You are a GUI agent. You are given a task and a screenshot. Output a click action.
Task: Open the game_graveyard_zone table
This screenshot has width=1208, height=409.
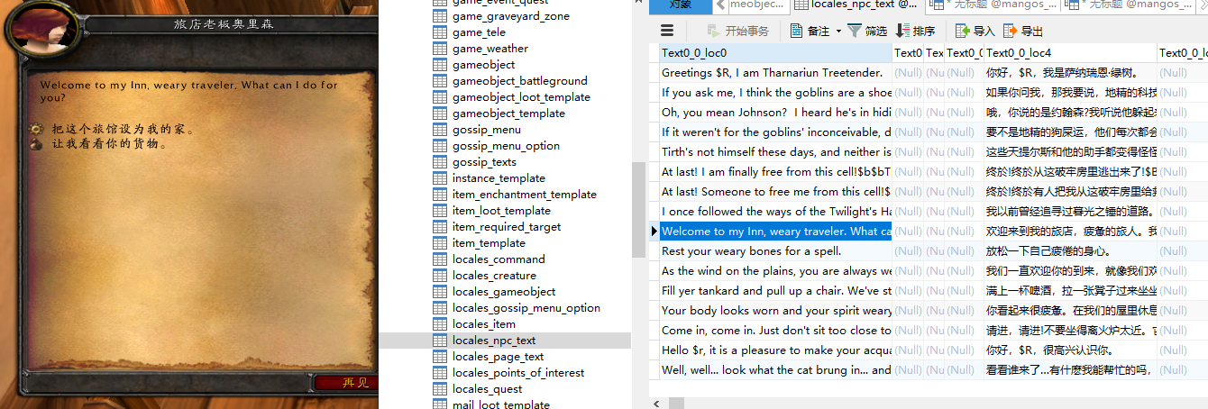click(x=510, y=16)
